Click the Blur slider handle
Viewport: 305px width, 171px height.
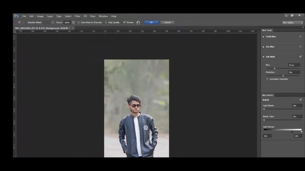[x=274, y=68]
